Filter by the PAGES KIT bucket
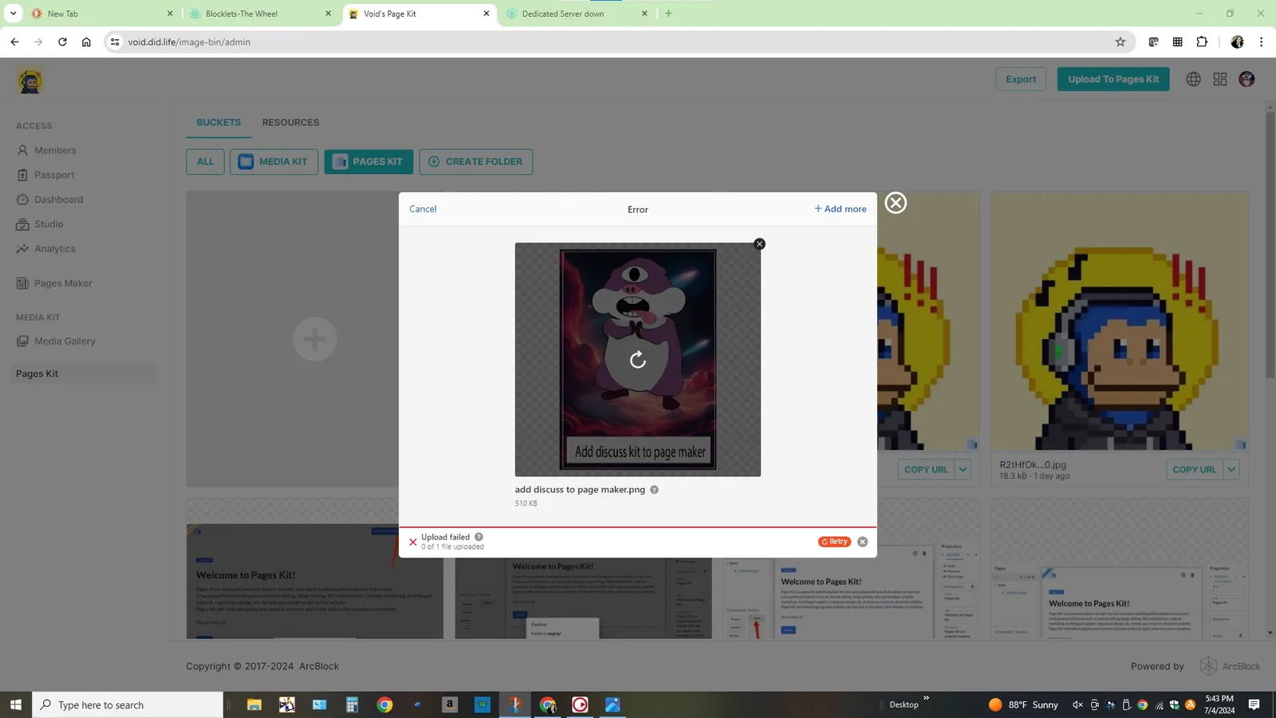This screenshot has height=718, width=1276. (x=368, y=161)
